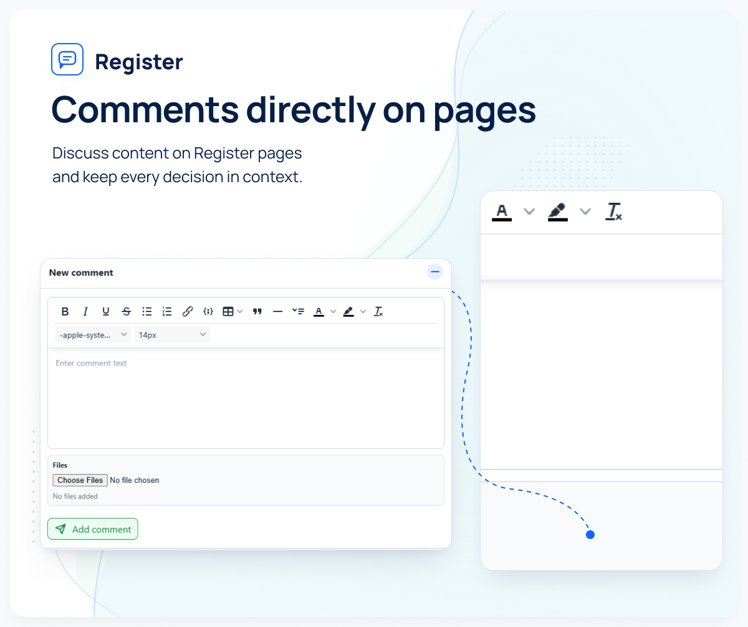Apply text color in the small toolbar
The image size is (748, 627).
click(319, 311)
